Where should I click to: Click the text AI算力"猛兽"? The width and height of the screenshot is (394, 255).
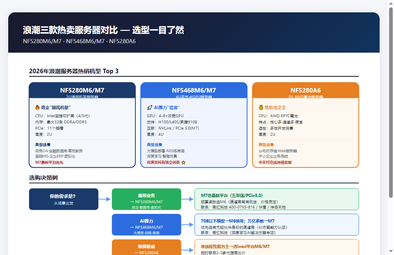(167, 107)
